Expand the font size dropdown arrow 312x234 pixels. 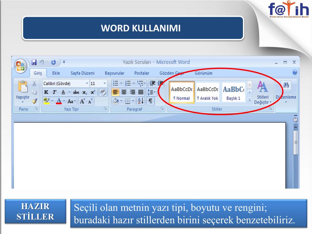105,83
